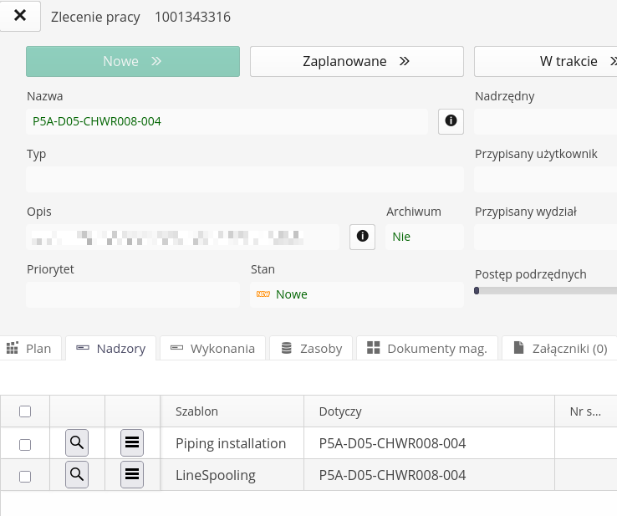This screenshot has height=516, width=617.
Task: Open magnifier for LineSpooling row
Action: pyautogui.click(x=77, y=475)
